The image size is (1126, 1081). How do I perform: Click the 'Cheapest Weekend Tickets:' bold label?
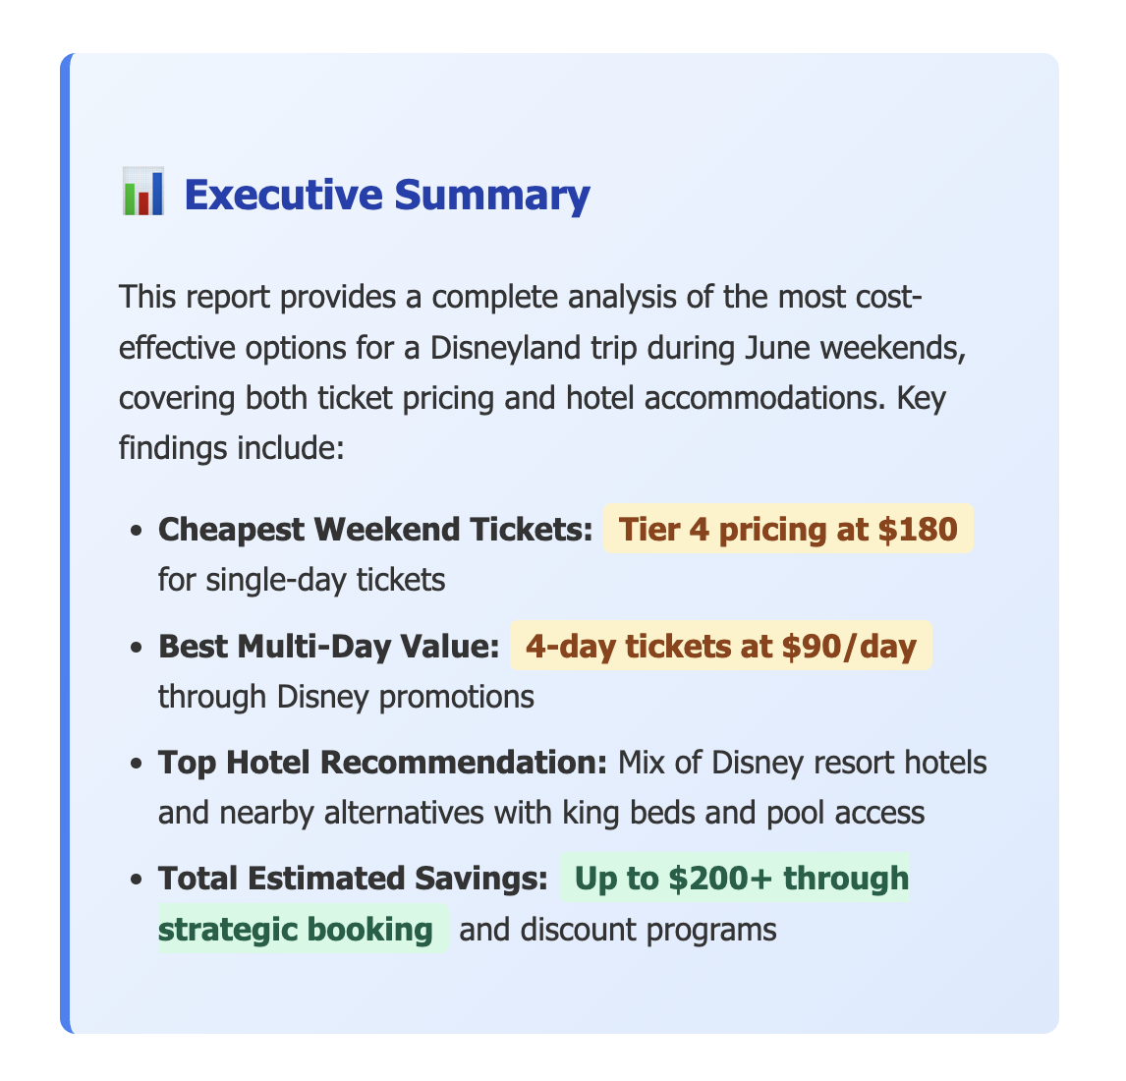click(x=374, y=530)
